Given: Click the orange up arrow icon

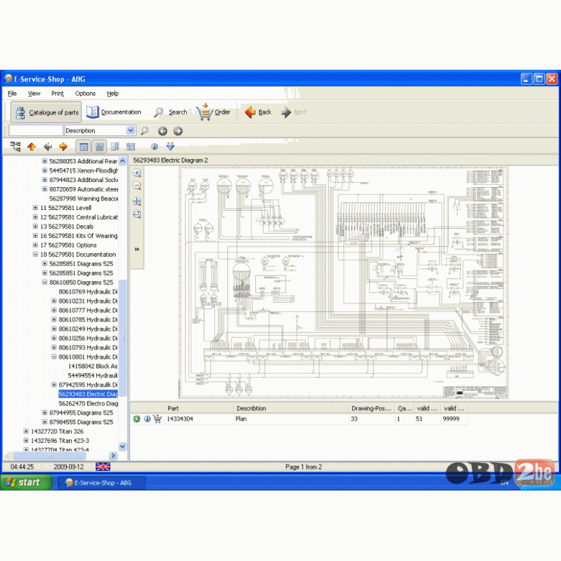Looking at the screenshot, I should (32, 146).
